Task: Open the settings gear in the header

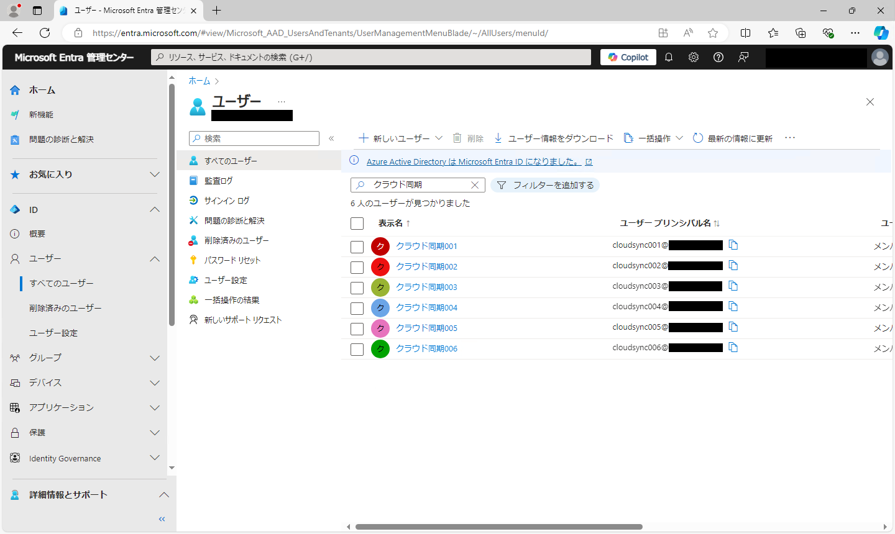Action: [694, 57]
